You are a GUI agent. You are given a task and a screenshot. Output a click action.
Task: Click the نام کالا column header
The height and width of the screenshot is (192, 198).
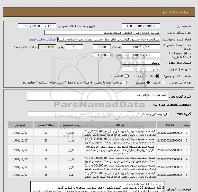120,125
